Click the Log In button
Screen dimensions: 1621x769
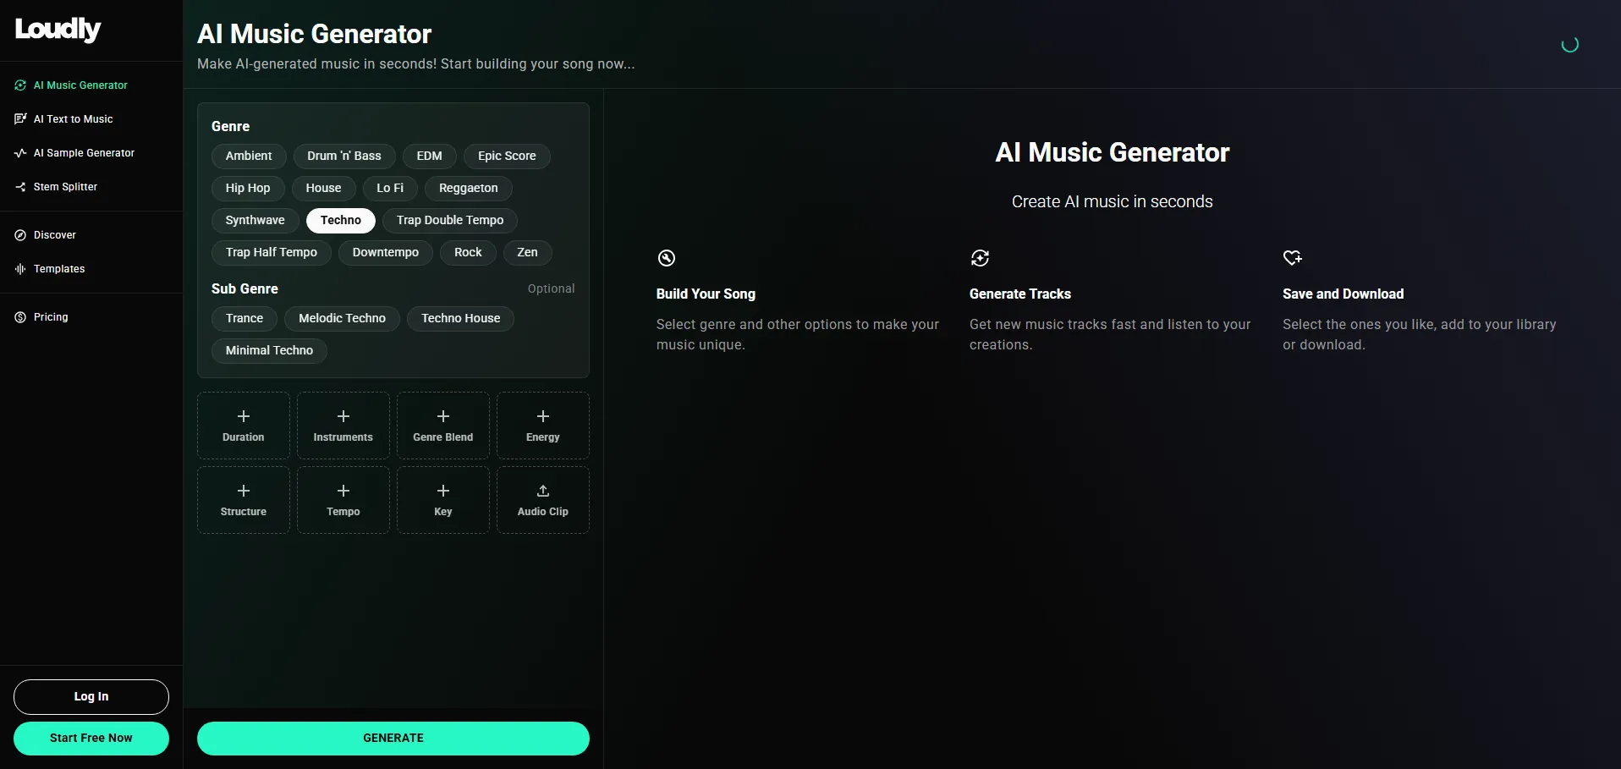pyautogui.click(x=91, y=697)
